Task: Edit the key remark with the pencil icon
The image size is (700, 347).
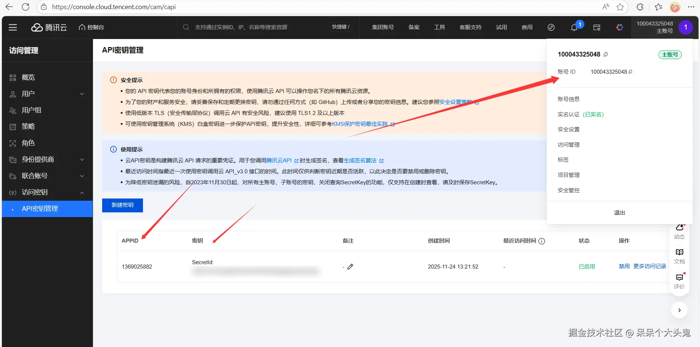Action: click(350, 267)
